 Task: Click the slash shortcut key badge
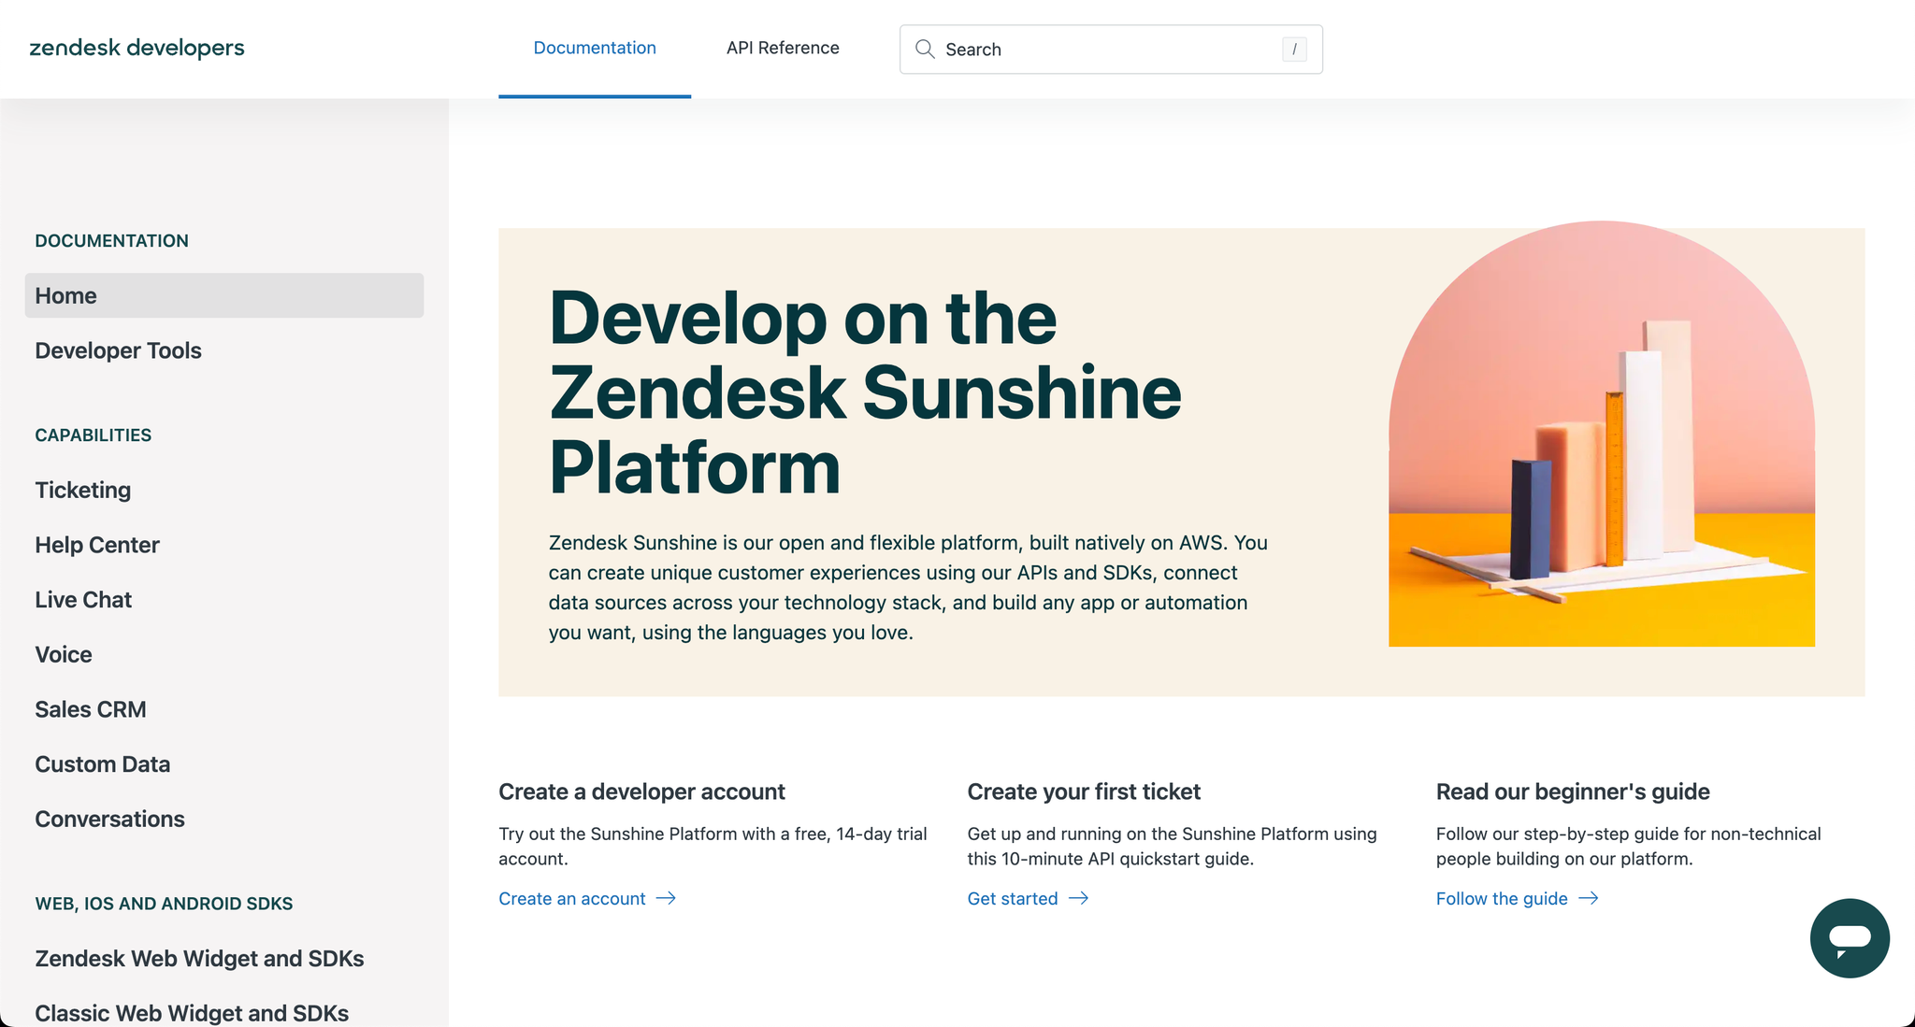click(1294, 50)
